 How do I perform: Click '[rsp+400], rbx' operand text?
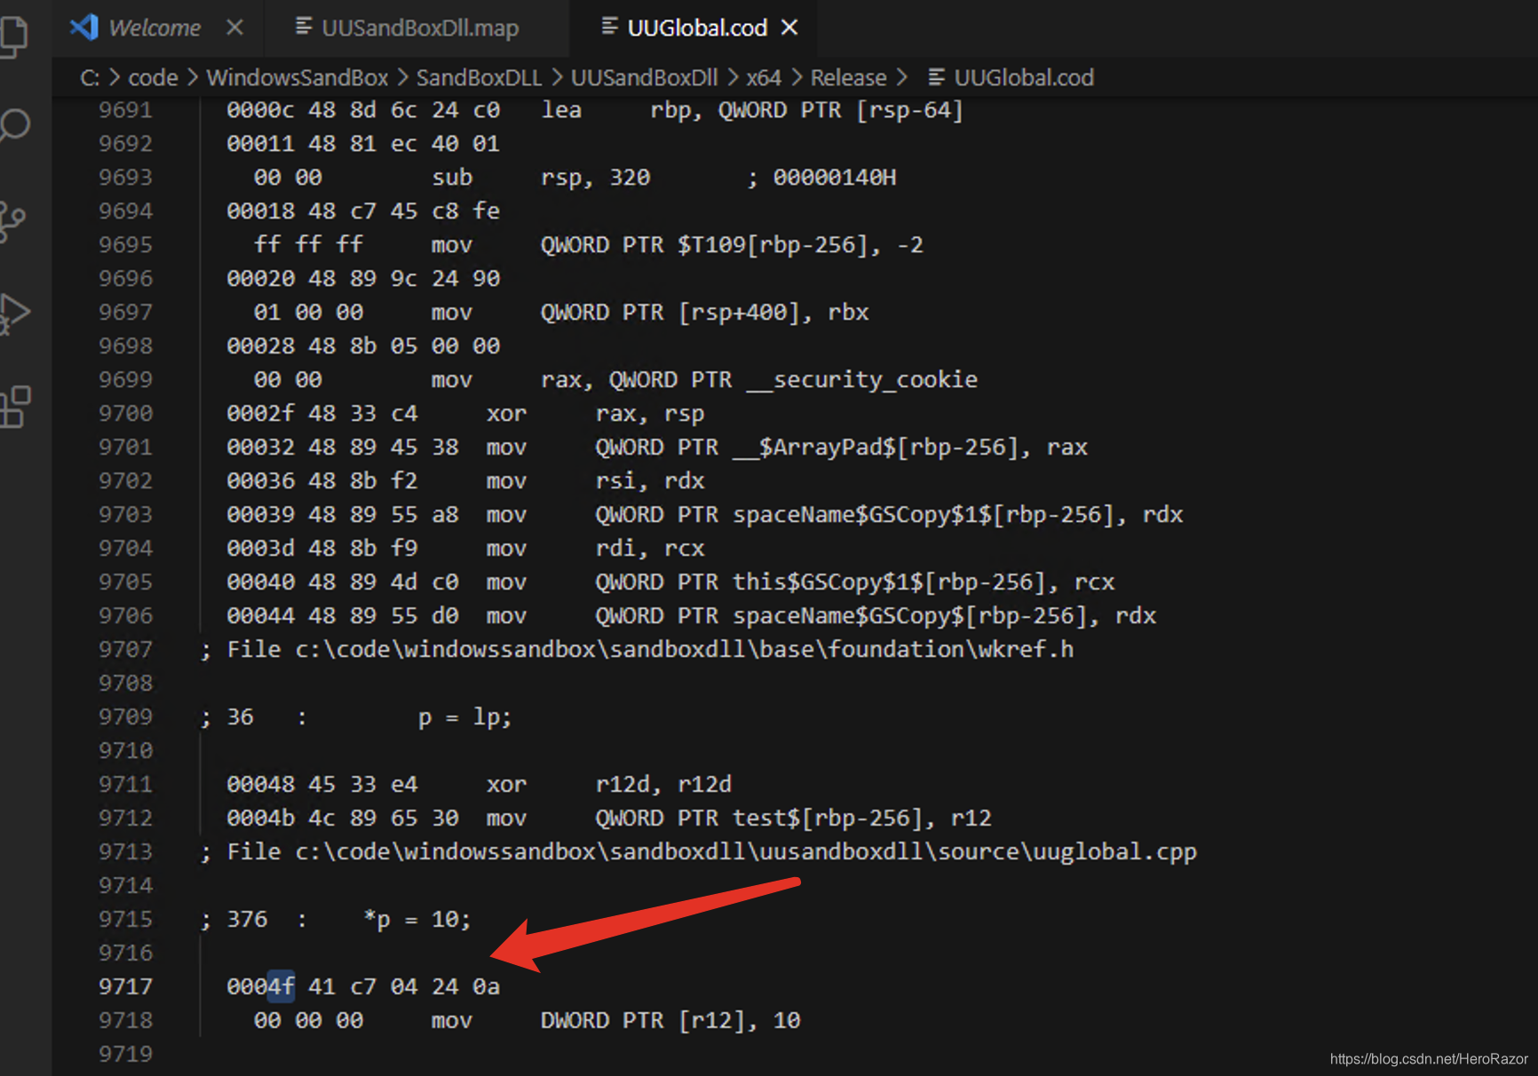coord(773,313)
